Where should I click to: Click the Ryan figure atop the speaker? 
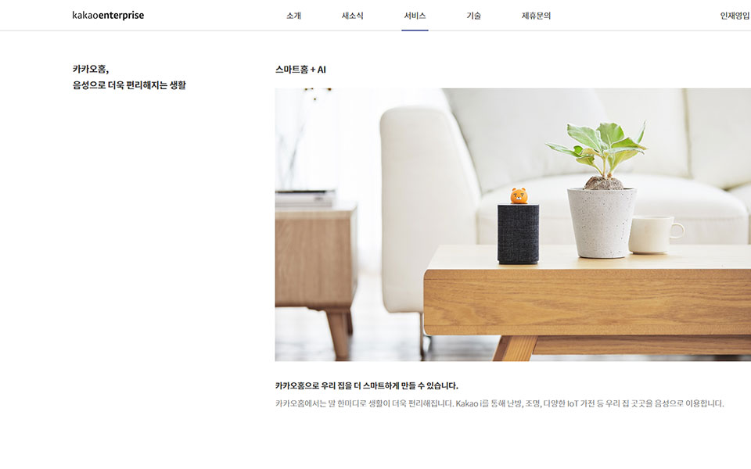click(x=519, y=195)
